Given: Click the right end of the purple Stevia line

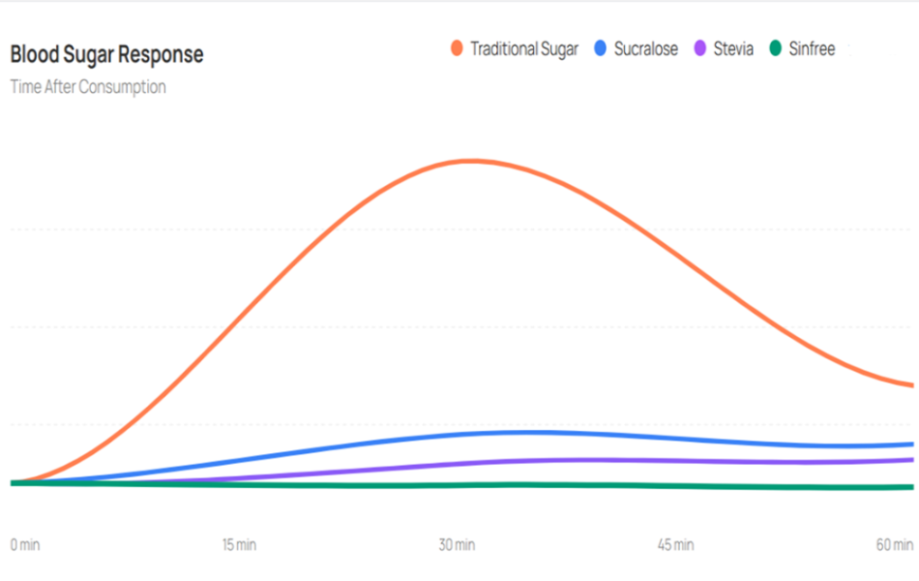Looking at the screenshot, I should point(910,460).
